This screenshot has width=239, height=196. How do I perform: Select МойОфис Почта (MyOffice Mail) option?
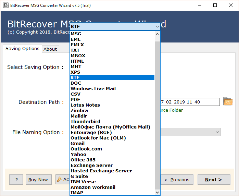pos(112,127)
